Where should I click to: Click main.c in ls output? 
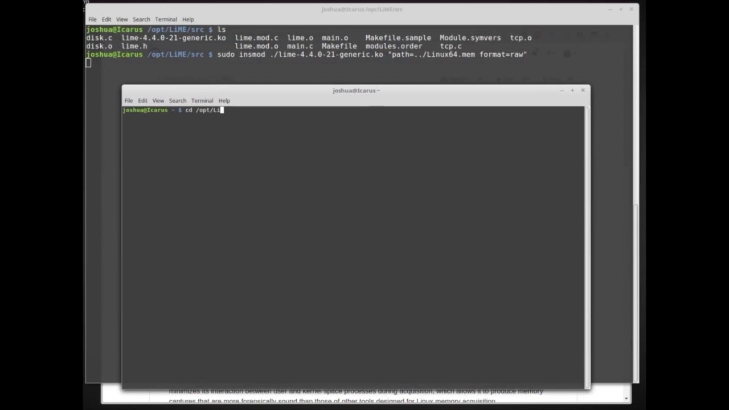coord(300,46)
